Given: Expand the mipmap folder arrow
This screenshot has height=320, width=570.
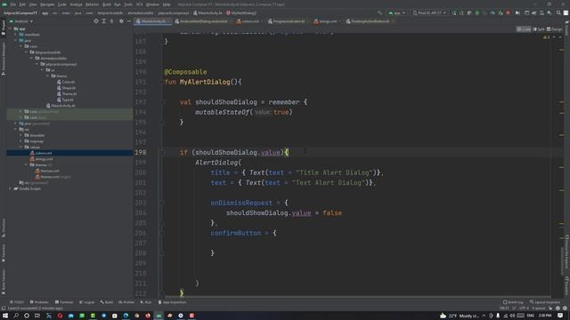Looking at the screenshot, I should pyautogui.click(x=21, y=141).
